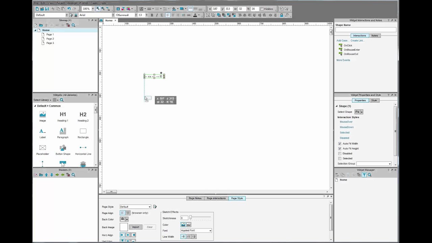Click the style painter icon beside Page Style
Image resolution: width=432 pixels, height=243 pixels.
(155, 207)
